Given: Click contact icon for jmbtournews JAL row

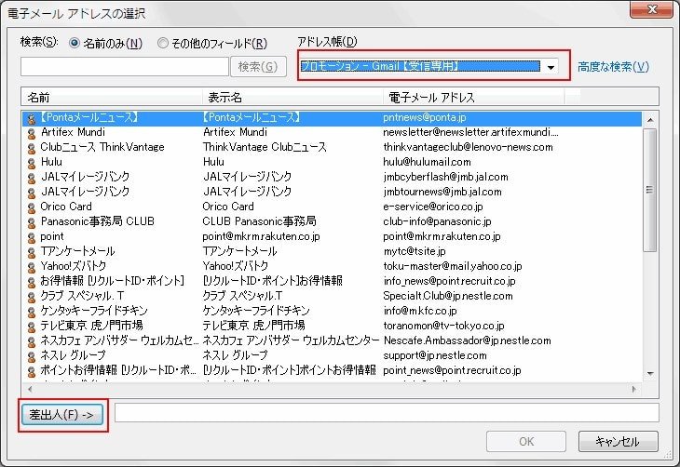Looking at the screenshot, I should point(32,193).
